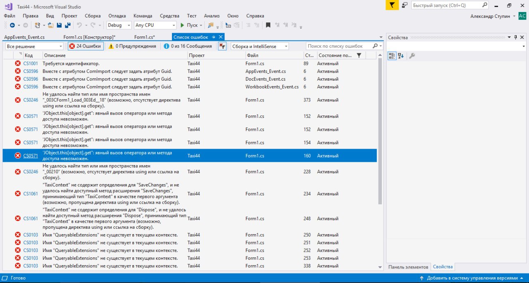
Task: Pin the Properties panel with auto-hide pin
Action: [x=515, y=37]
